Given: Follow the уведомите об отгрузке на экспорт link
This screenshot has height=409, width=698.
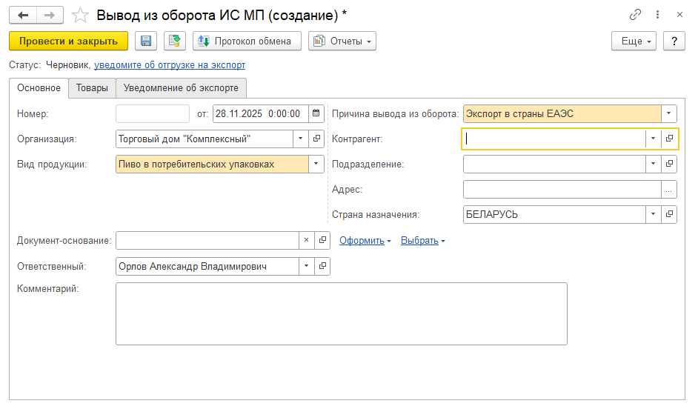Looking at the screenshot, I should coord(170,65).
